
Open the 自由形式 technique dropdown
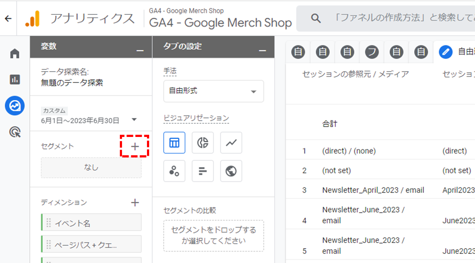coord(213,91)
